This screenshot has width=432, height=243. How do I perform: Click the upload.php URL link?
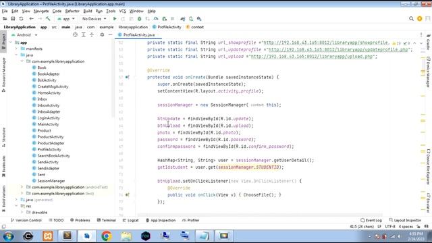click(x=312, y=57)
